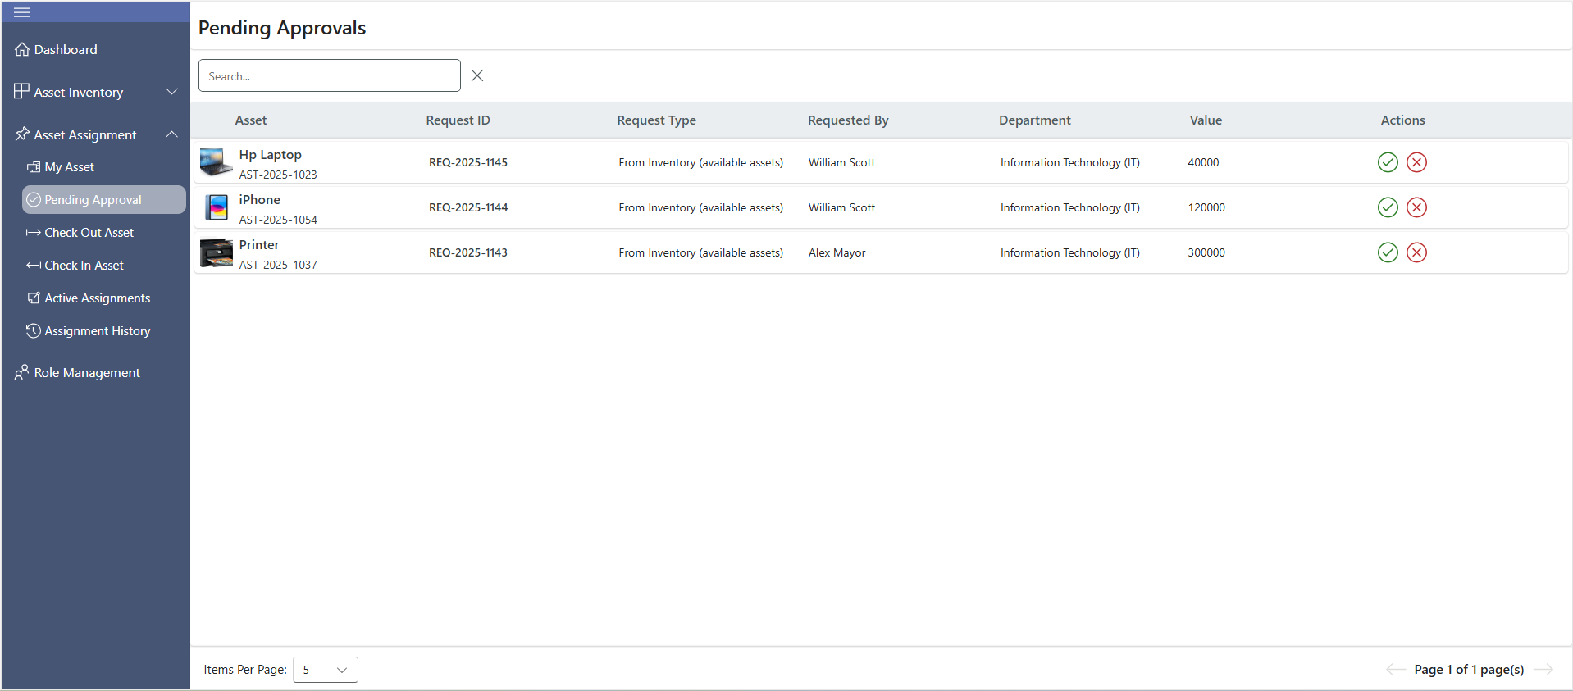The height and width of the screenshot is (691, 1573).
Task: Click the Active Assignments edit icon
Action: click(34, 298)
